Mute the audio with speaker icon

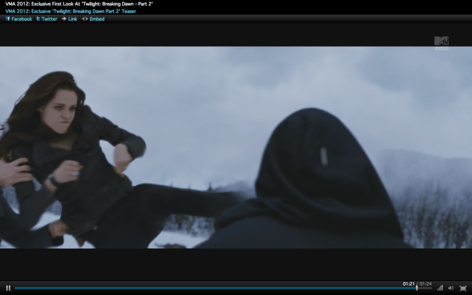pos(451,288)
